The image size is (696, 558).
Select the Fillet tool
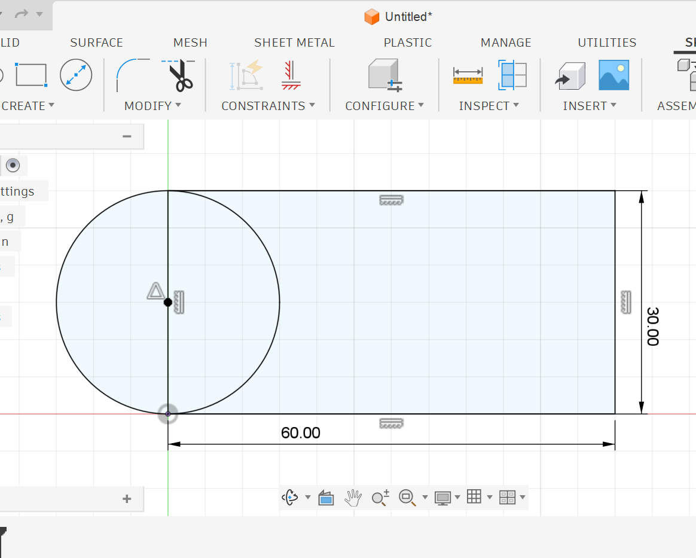coord(133,75)
